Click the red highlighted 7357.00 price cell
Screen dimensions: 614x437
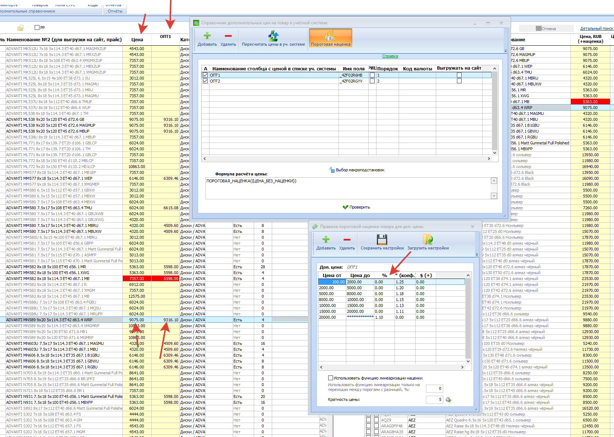click(x=137, y=279)
